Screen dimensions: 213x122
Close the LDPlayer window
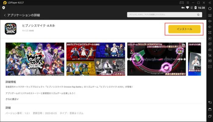pyautogui.click(x=204, y=2)
